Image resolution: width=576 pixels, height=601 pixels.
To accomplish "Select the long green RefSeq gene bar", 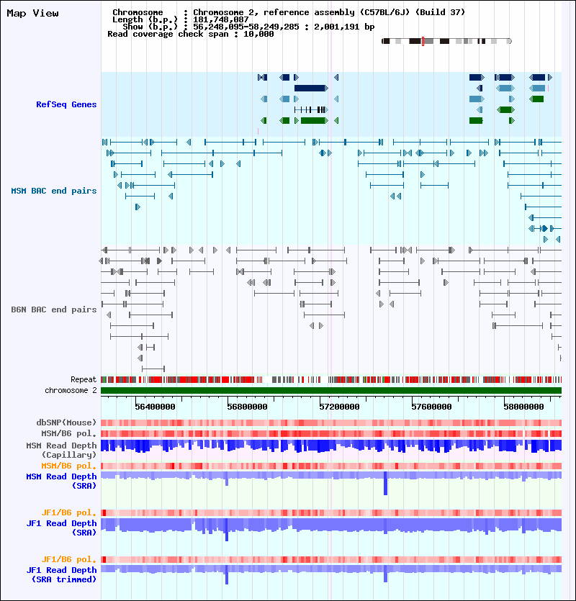I will (314, 120).
